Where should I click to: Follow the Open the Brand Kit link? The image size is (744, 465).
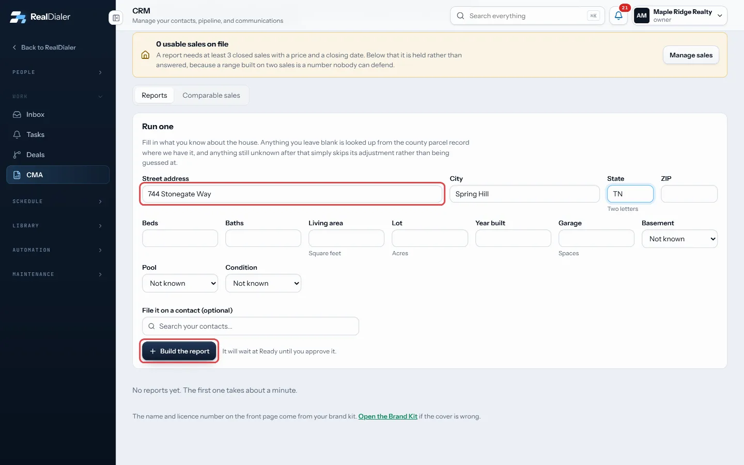388,416
